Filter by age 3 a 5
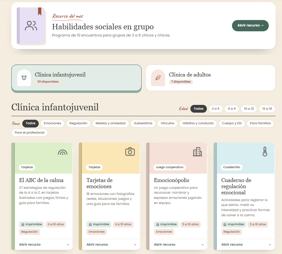Image resolution: width=282 pixels, height=254 pixels. (x=216, y=109)
